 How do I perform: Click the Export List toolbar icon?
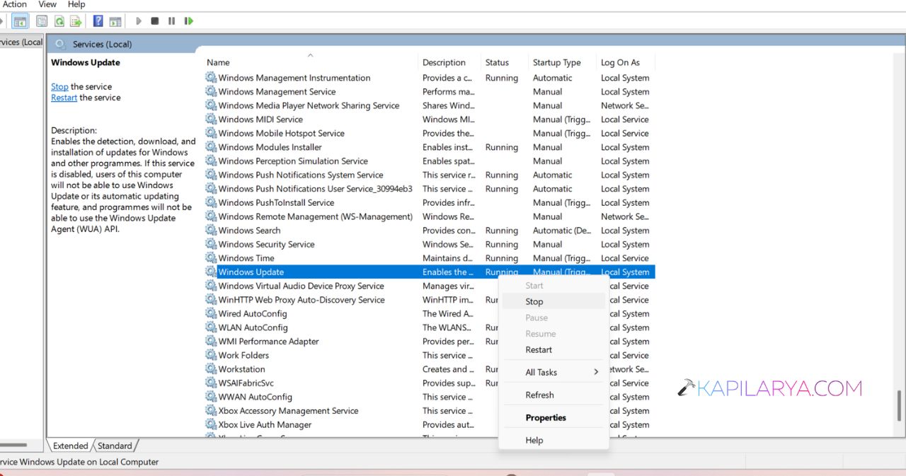(x=76, y=21)
